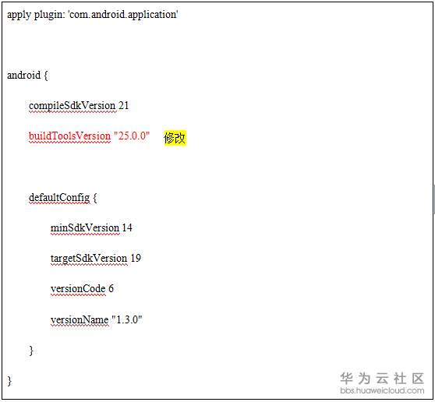Screen dimensions: 435x402
Task: Select the line "versionName "1.3.0""
Action: pos(96,319)
